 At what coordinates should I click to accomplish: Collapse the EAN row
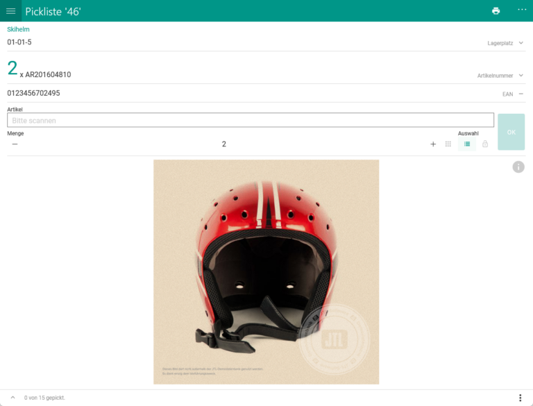tap(521, 94)
